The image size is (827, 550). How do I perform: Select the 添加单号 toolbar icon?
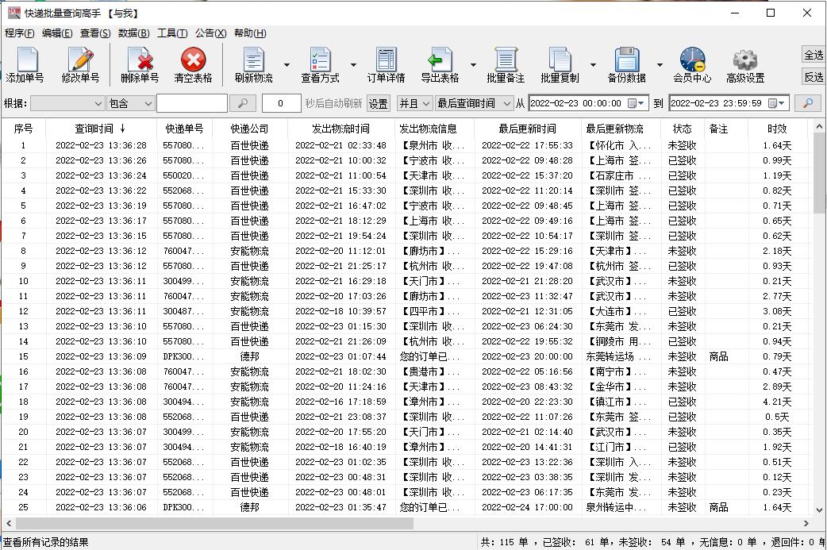point(25,63)
